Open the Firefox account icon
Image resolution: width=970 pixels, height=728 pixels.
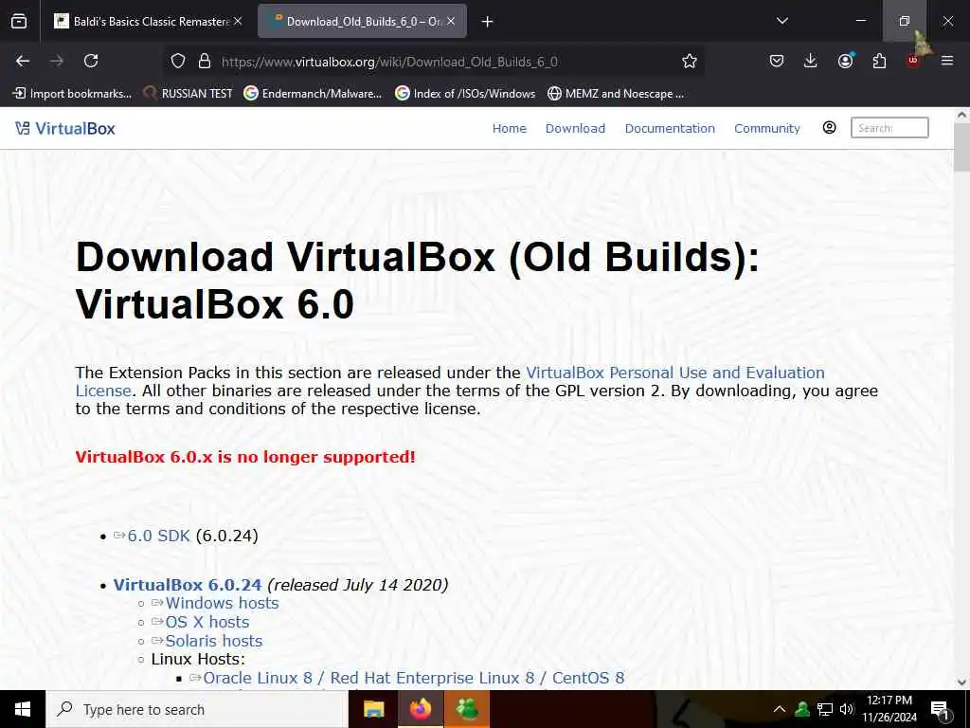pyautogui.click(x=845, y=61)
